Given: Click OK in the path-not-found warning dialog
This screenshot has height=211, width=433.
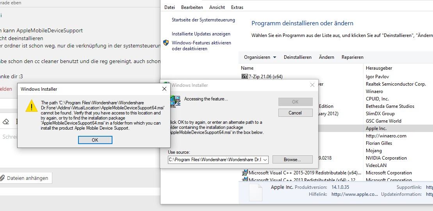Looking at the screenshot, I should tap(95, 140).
